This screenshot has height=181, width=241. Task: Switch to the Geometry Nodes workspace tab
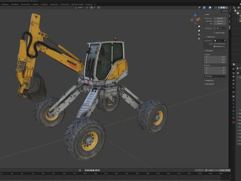tap(77, 5)
